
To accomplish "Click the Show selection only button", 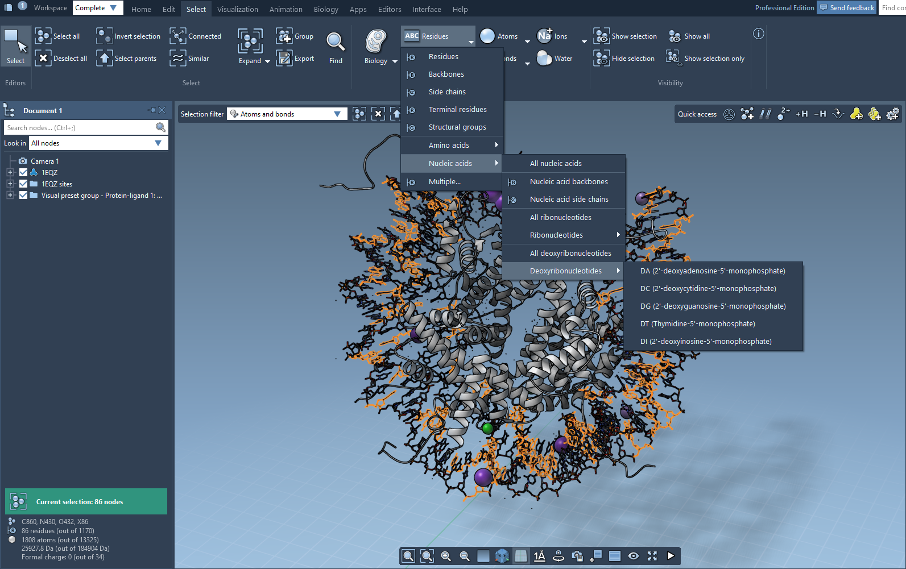I will click(x=714, y=59).
